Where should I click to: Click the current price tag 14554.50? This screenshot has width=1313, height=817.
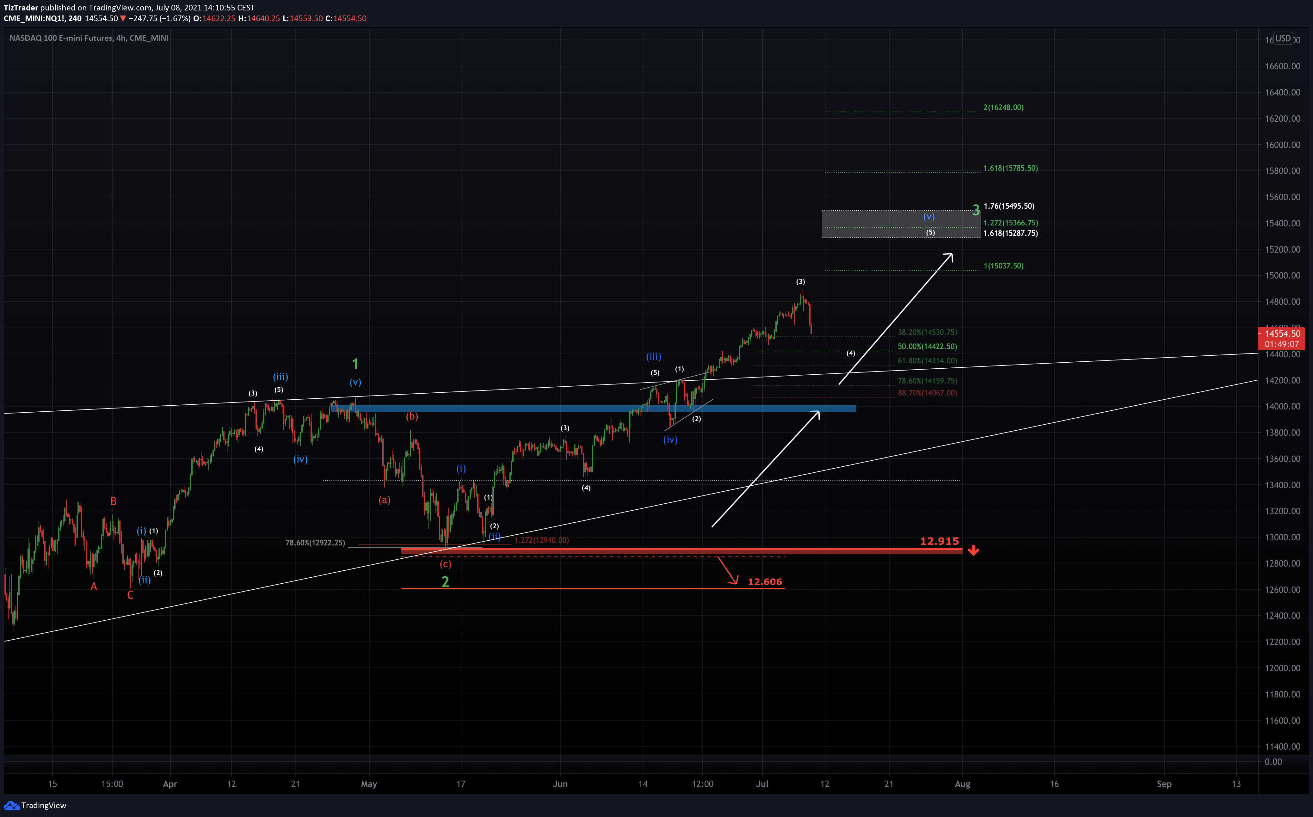click(1282, 334)
